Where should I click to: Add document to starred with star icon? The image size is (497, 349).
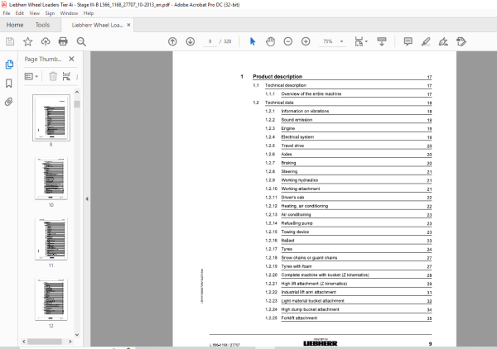pos(27,41)
